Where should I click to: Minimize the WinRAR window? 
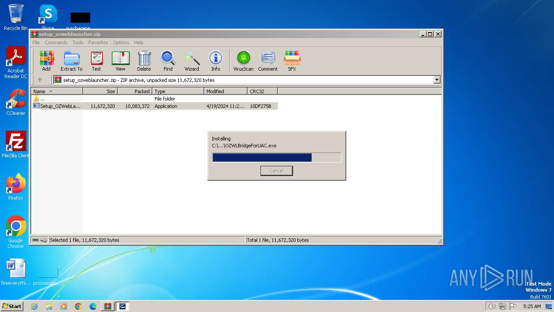click(x=423, y=34)
